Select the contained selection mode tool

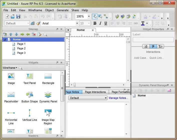(100, 16)
